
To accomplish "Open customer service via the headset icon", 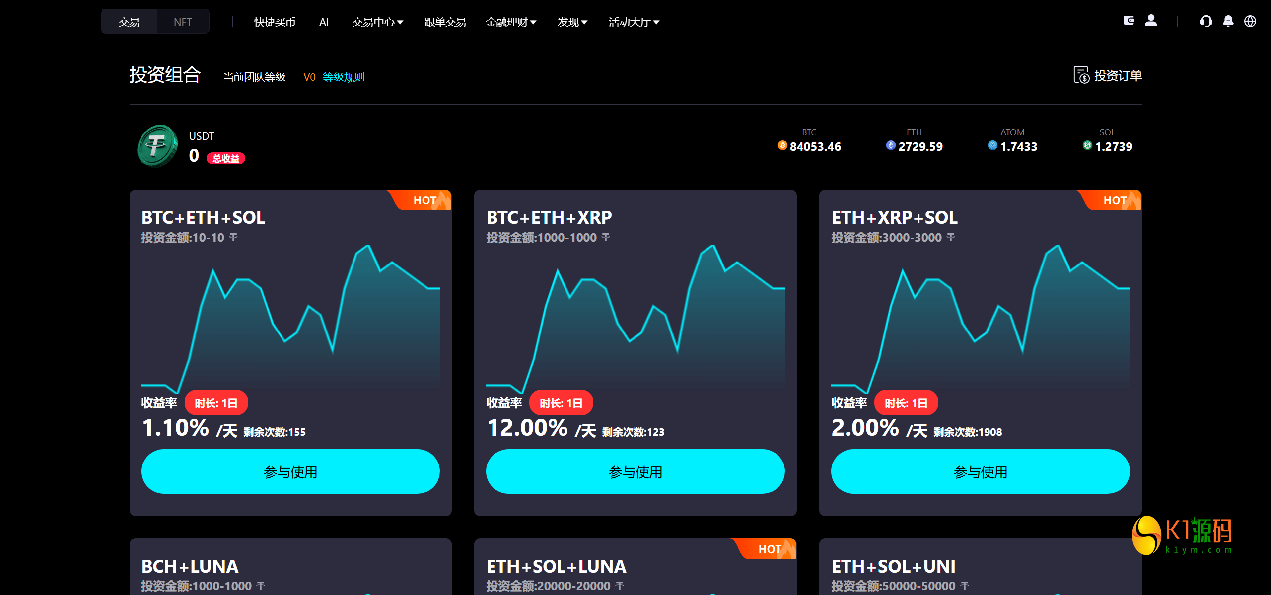I will (1206, 21).
